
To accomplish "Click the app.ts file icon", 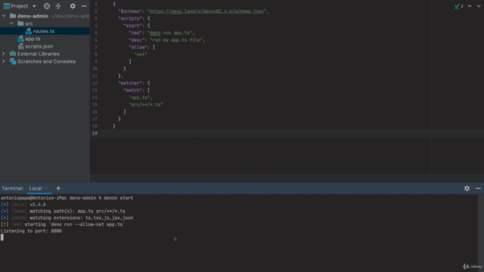I will coord(20,39).
